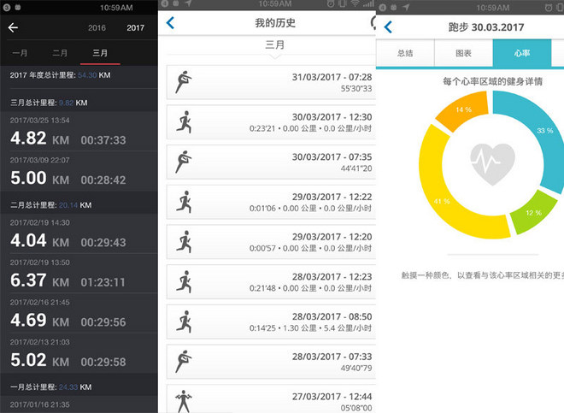The height and width of the screenshot is (413, 564).
Task: Tap the running icon for 28/03/2017 - 12:23
Action: (x=184, y=282)
